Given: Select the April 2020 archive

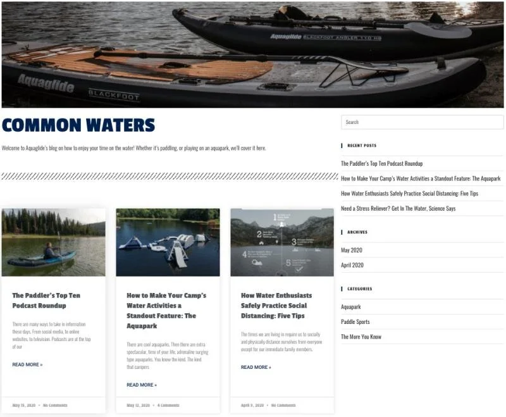Looking at the screenshot, I should 352,265.
